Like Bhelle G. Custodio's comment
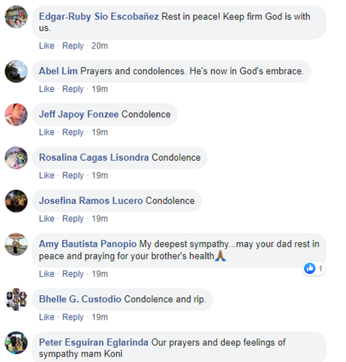346x362 pixels. tap(47, 317)
